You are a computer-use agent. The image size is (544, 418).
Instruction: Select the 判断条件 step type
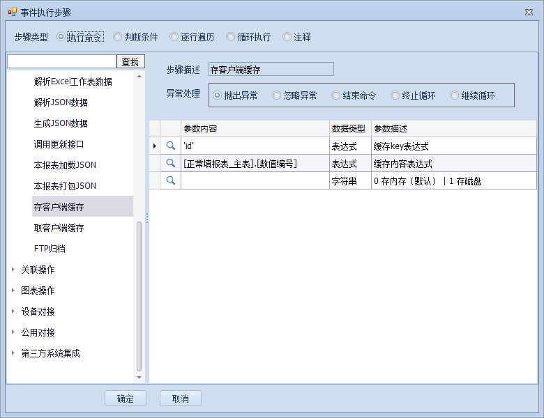coord(117,37)
